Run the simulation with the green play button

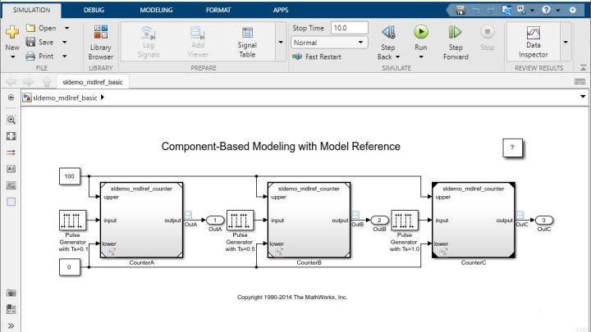[421, 32]
